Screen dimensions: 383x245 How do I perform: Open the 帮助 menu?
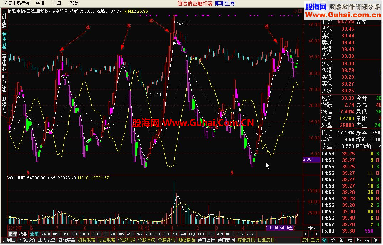pyautogui.click(x=74, y=4)
